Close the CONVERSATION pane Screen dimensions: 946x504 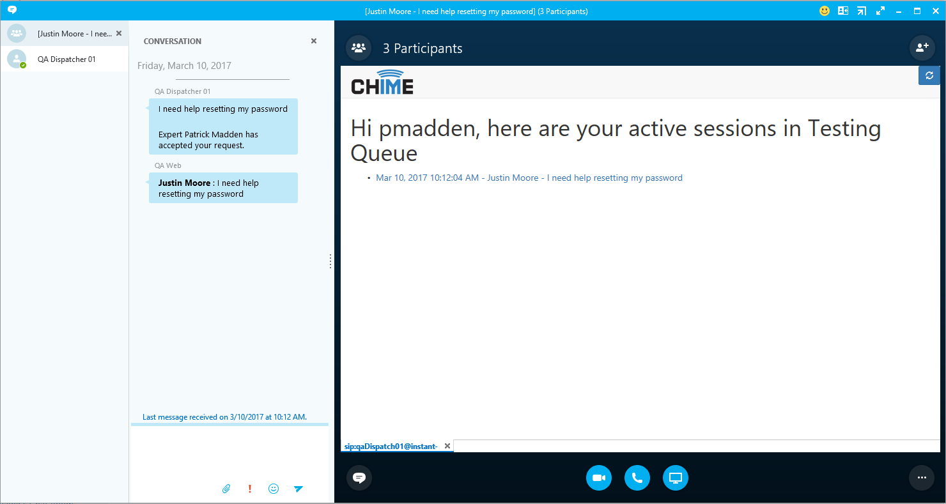point(314,41)
